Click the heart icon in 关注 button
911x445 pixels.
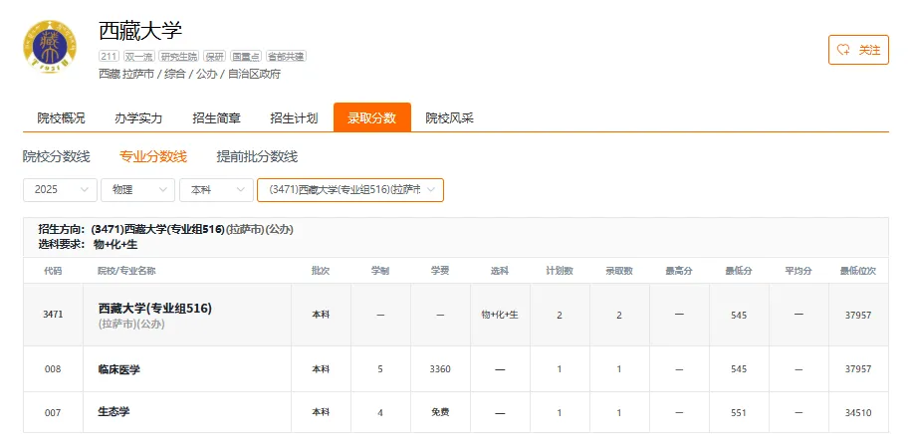pyautogui.click(x=843, y=50)
